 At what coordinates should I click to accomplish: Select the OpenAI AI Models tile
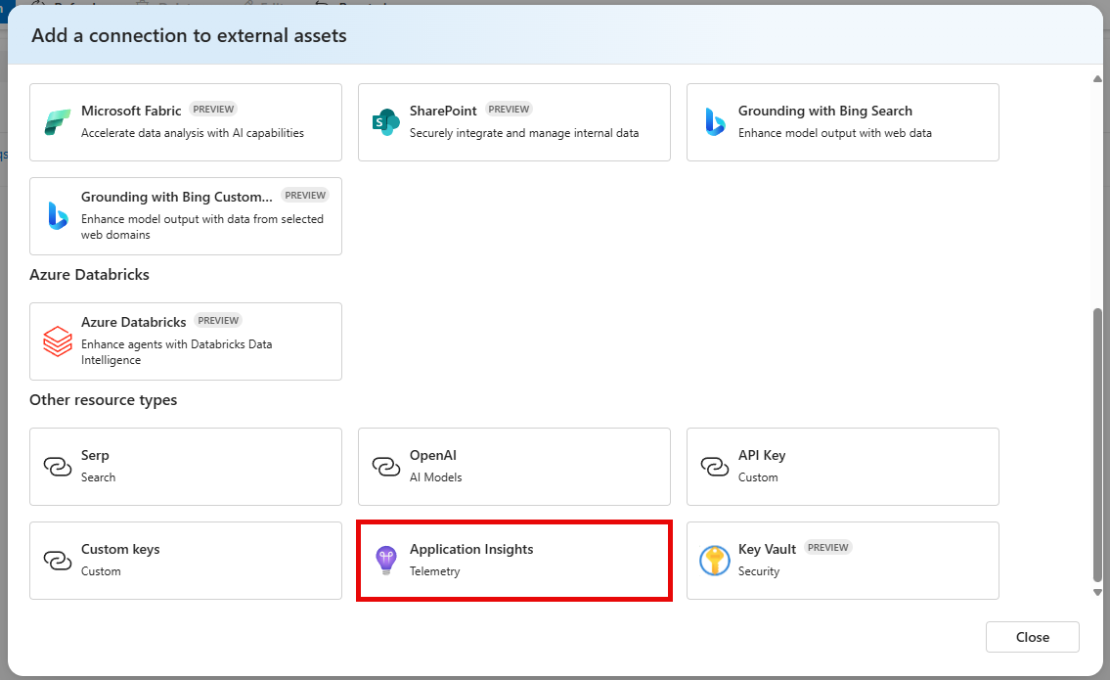[x=513, y=465]
